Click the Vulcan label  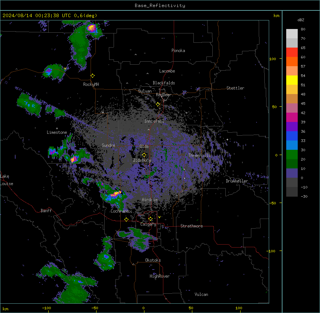pyautogui.click(x=202, y=294)
